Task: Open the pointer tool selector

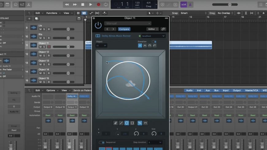Action: pos(150,13)
